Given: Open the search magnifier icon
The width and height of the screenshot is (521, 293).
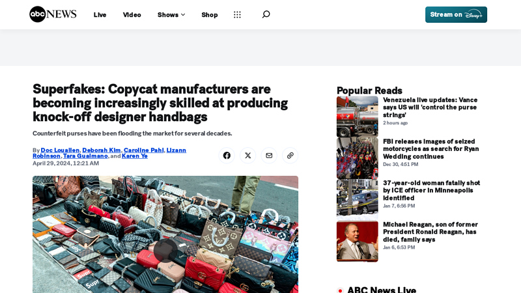Looking at the screenshot, I should click(266, 14).
